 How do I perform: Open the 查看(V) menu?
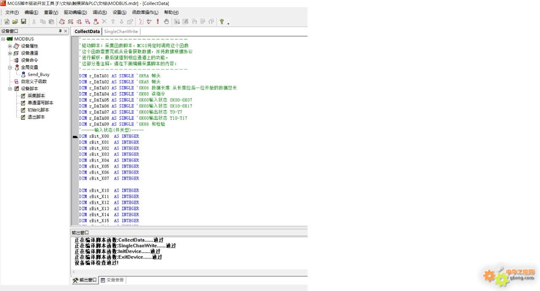pos(51,13)
